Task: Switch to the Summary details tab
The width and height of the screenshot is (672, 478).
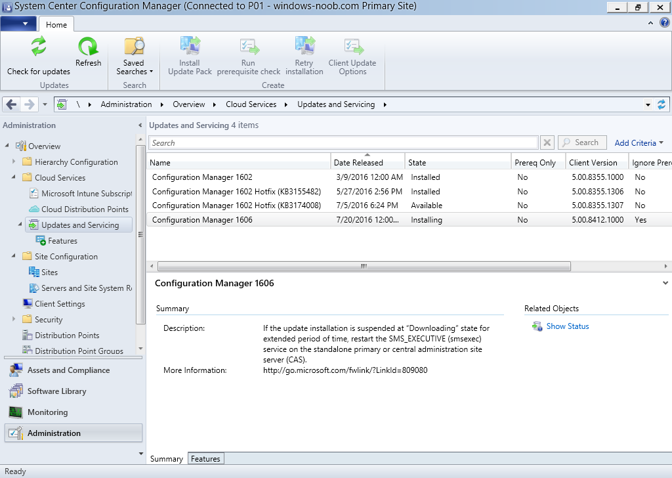Action: coord(167,459)
